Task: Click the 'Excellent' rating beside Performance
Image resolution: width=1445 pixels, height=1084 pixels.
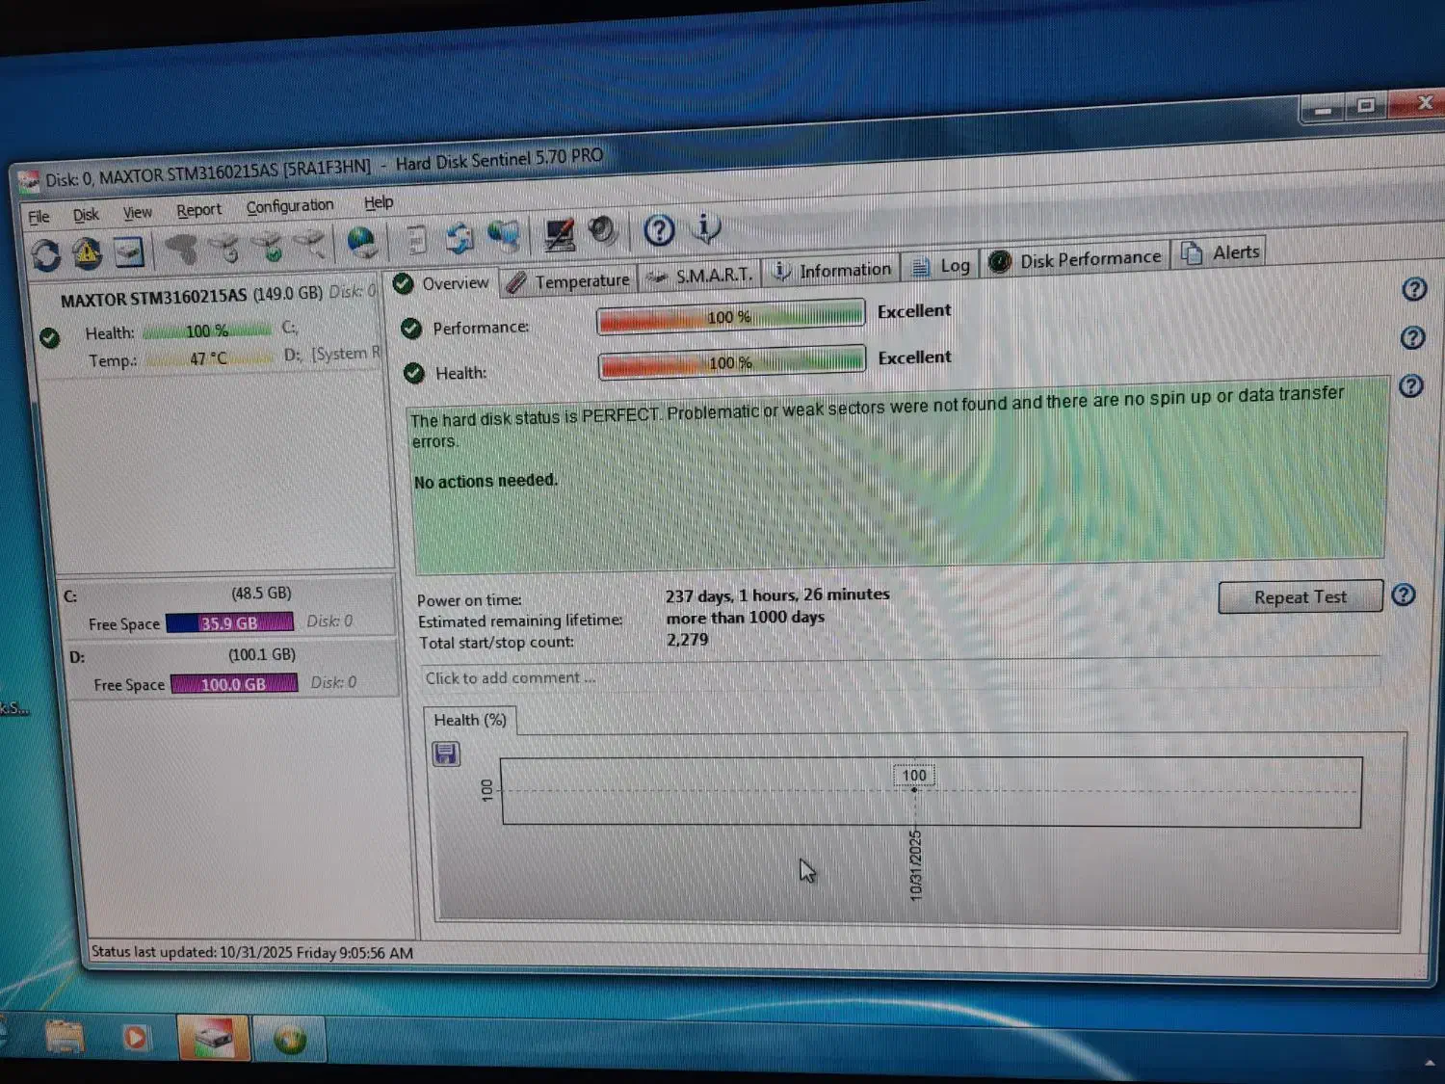Action: click(x=914, y=311)
